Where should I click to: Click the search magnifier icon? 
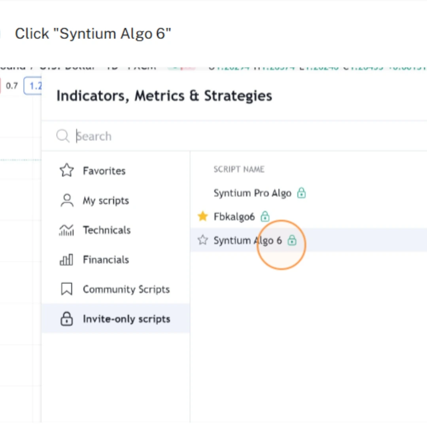(62, 136)
